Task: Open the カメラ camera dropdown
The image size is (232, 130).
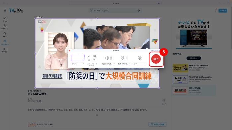Action: (139, 64)
